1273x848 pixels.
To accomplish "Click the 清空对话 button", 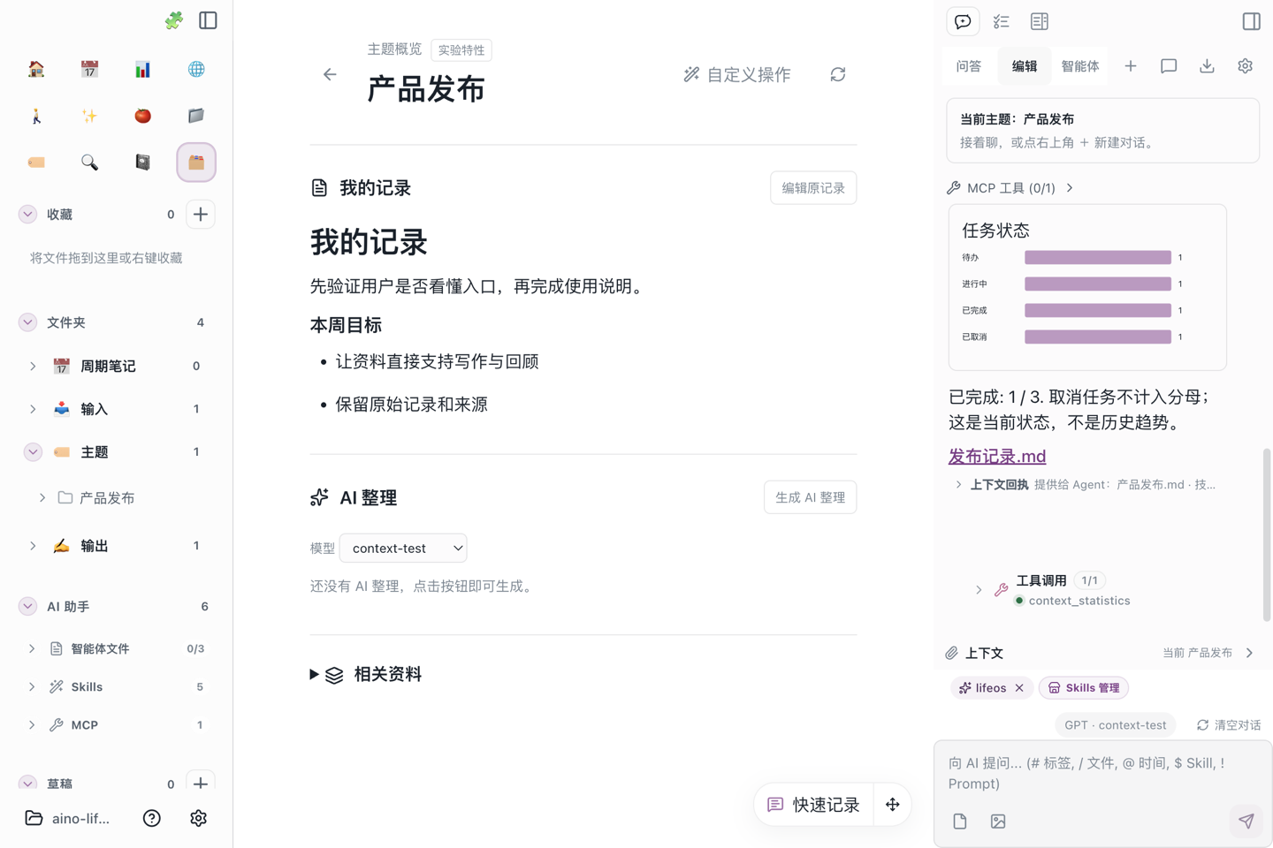I will click(x=1229, y=725).
